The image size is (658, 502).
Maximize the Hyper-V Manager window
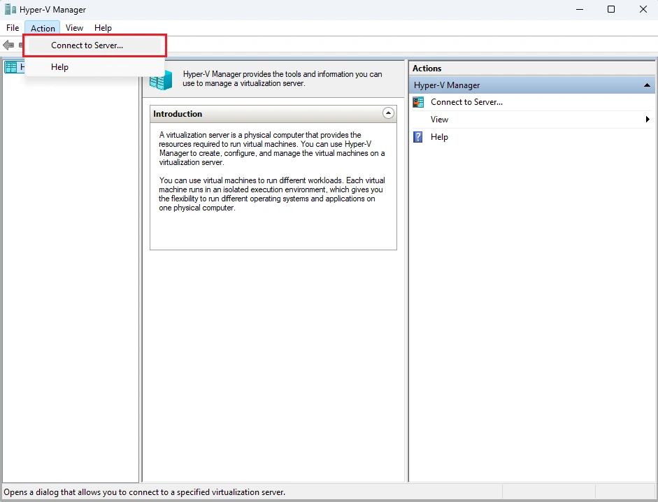[611, 9]
